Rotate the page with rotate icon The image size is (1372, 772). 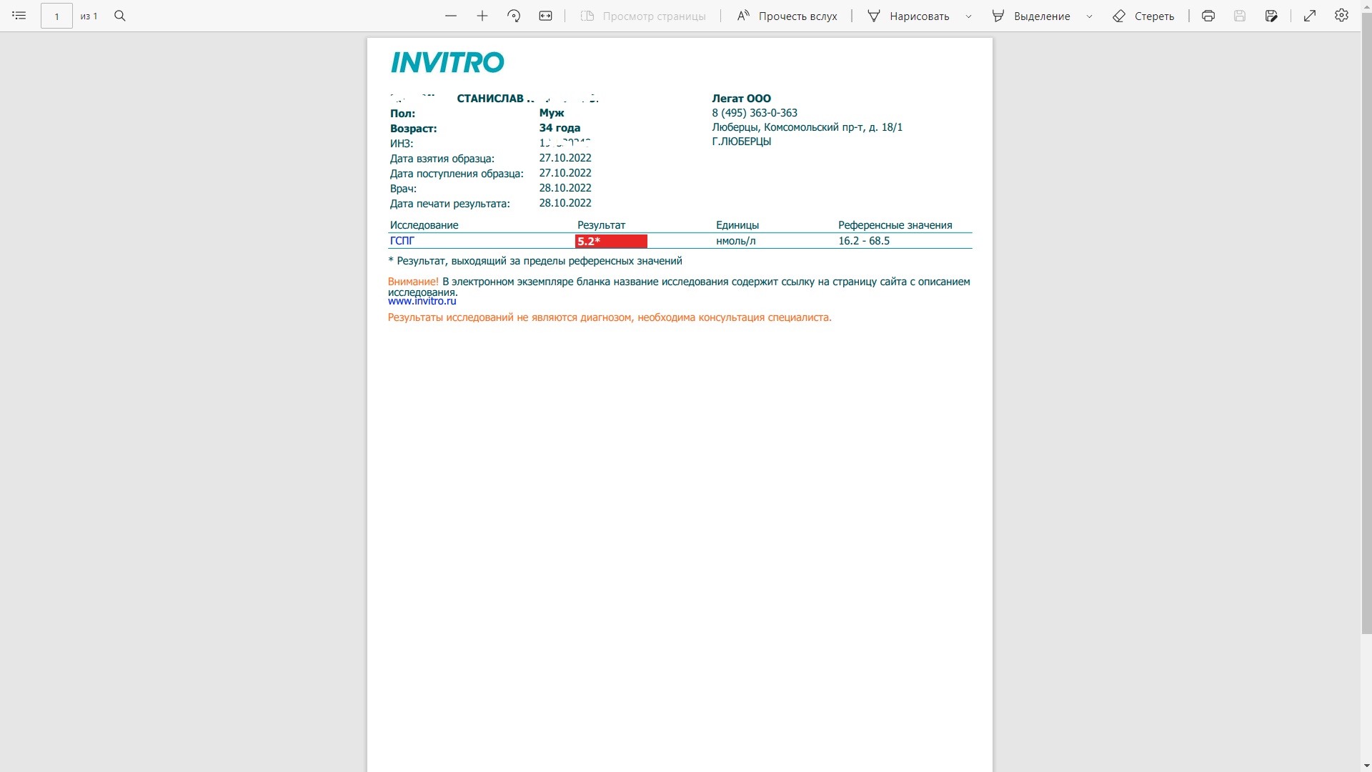click(x=514, y=16)
